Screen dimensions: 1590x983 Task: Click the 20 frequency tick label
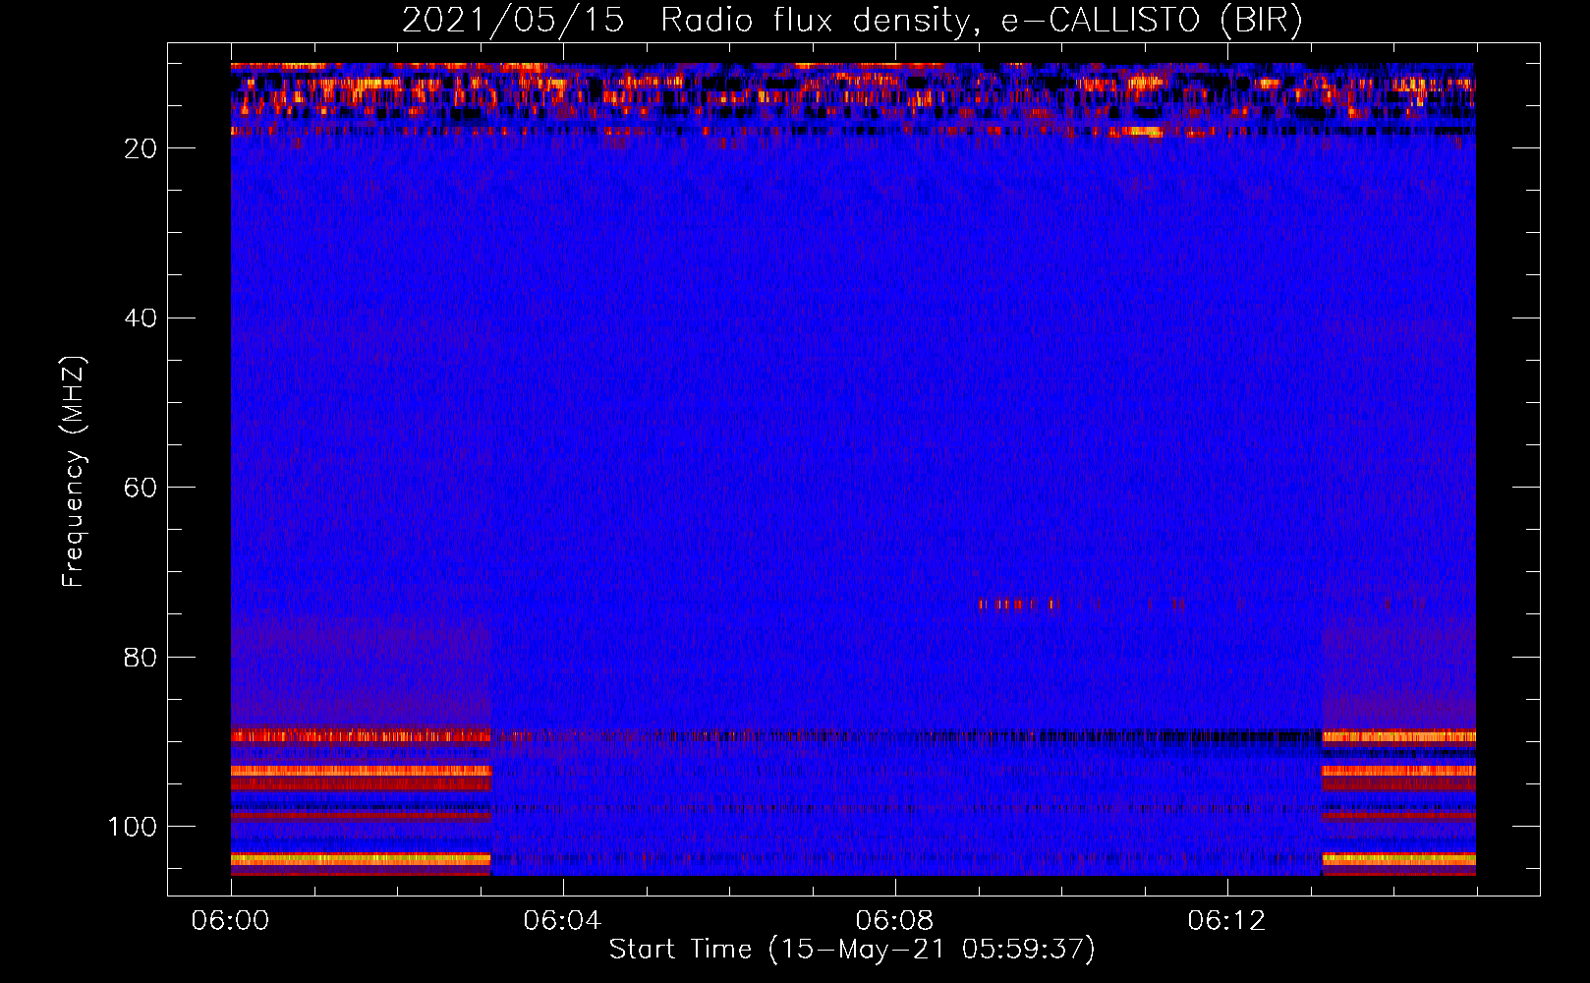click(141, 148)
